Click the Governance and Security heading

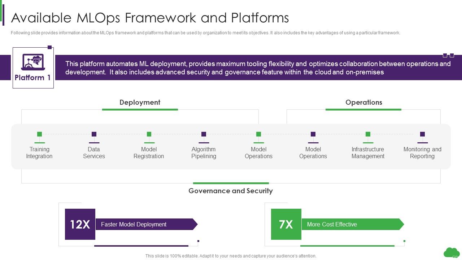231,191
